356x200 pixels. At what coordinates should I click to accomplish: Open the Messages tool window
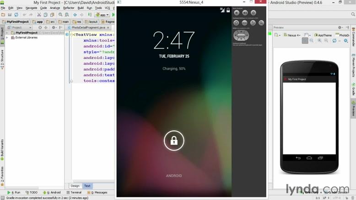pyautogui.click(x=97, y=193)
